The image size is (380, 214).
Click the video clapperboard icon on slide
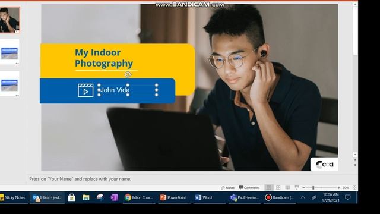coord(85,90)
